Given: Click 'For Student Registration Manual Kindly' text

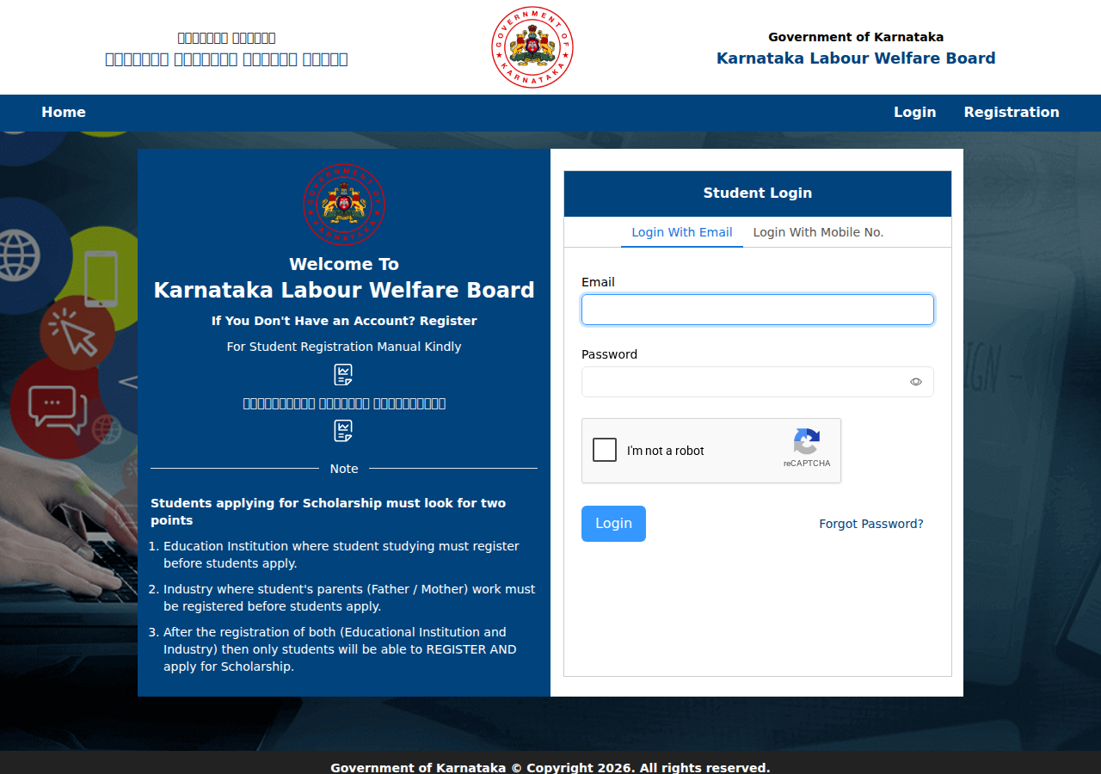Looking at the screenshot, I should click(x=344, y=347).
